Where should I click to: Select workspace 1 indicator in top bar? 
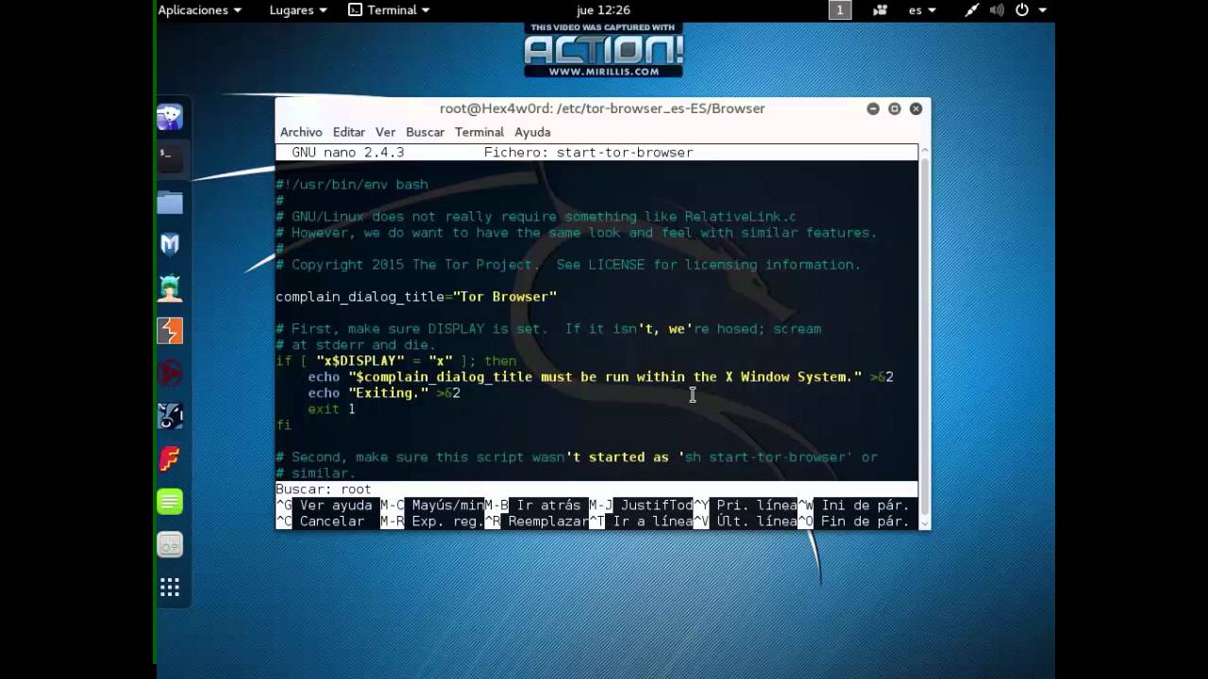840,10
